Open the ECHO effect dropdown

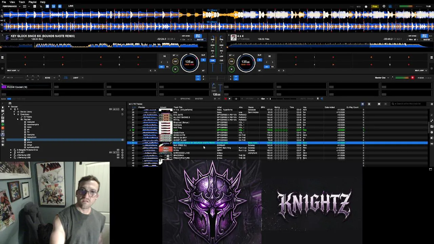point(50,78)
